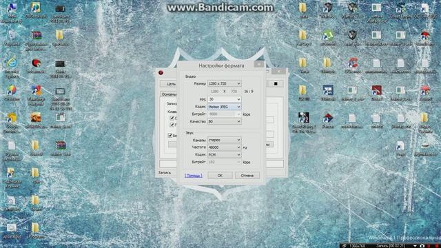
Task: Click the greyed audio Битрейт dropdown 192
Action: tap(224, 163)
